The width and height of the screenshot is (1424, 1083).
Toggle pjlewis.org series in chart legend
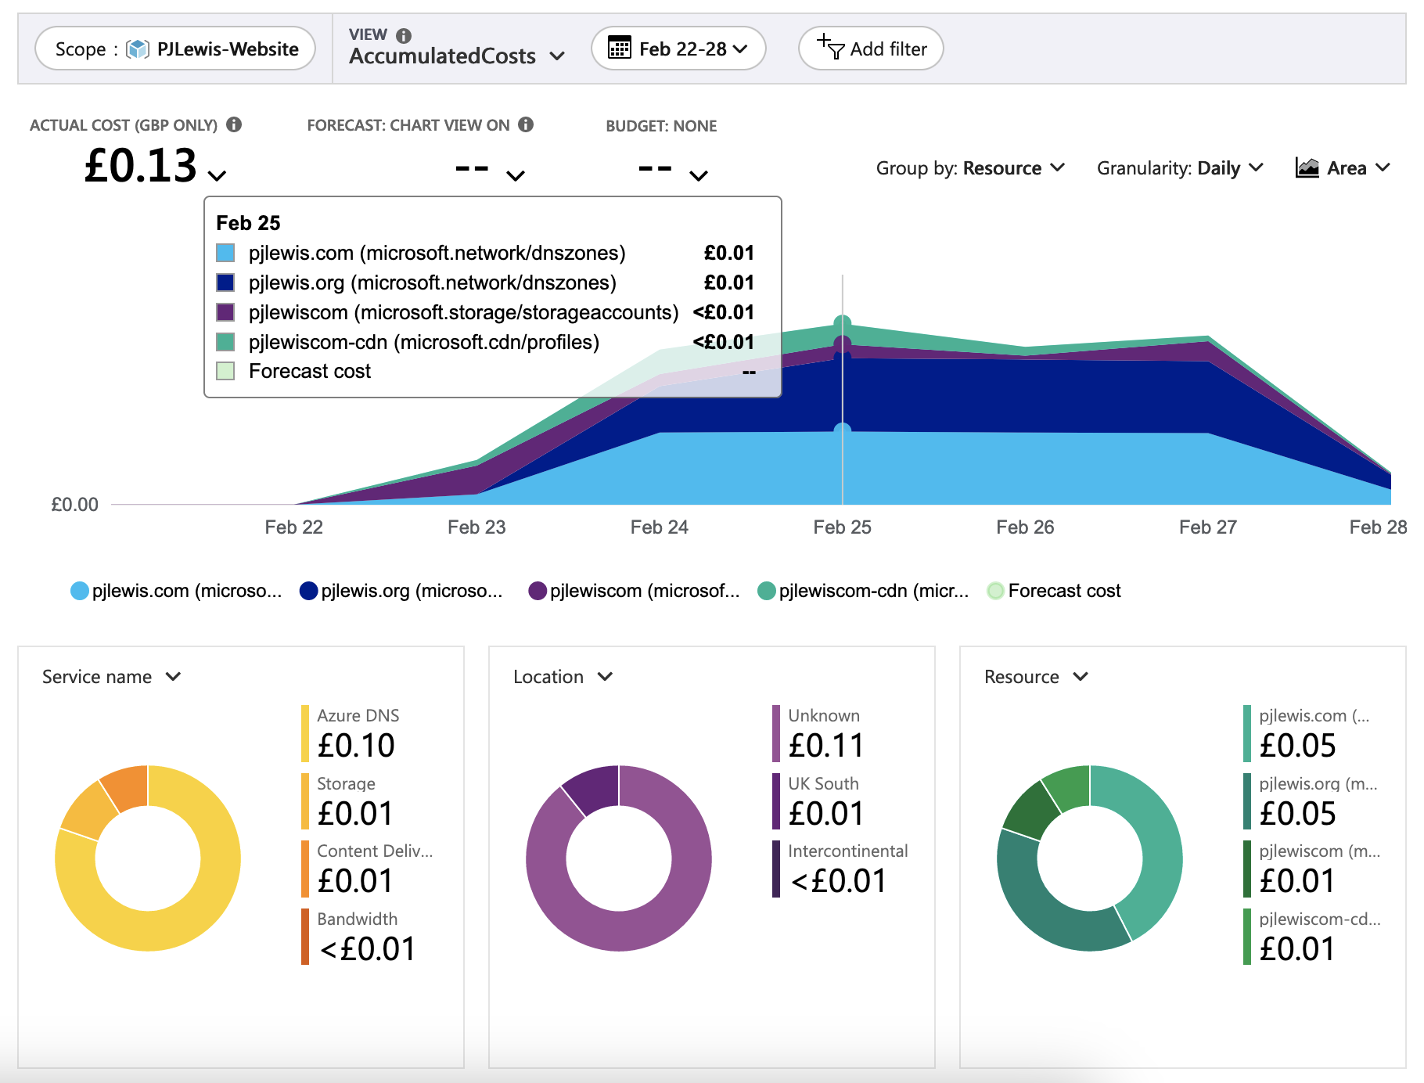click(401, 591)
